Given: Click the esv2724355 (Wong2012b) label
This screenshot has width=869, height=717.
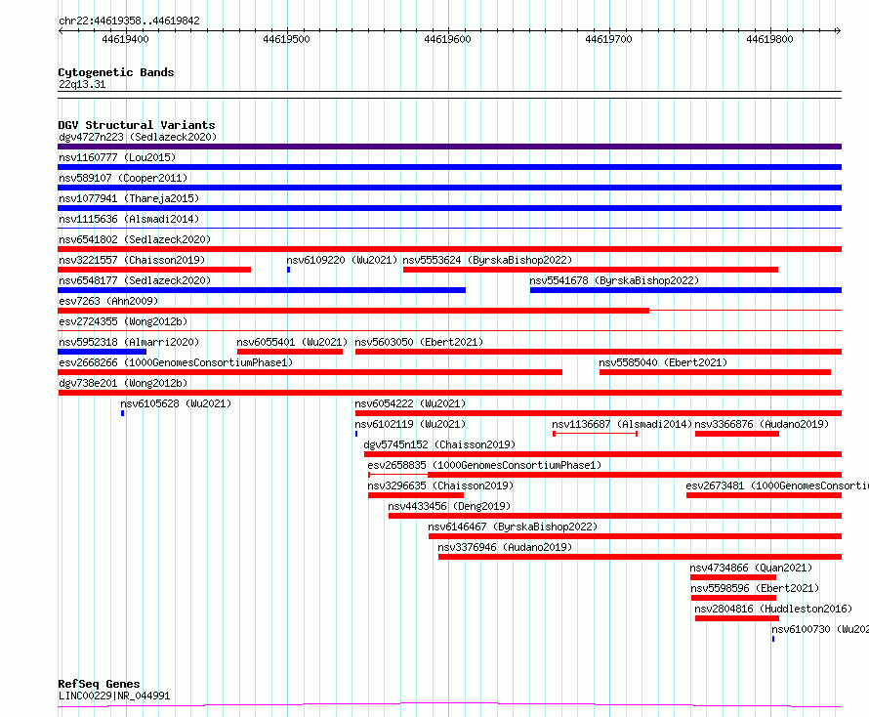Looking at the screenshot, I should pyautogui.click(x=123, y=321).
